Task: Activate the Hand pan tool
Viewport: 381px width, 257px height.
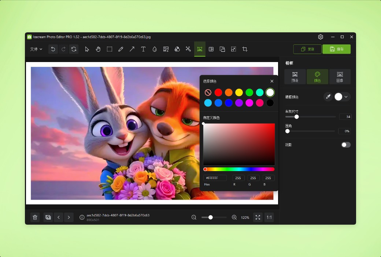Action: (98, 49)
